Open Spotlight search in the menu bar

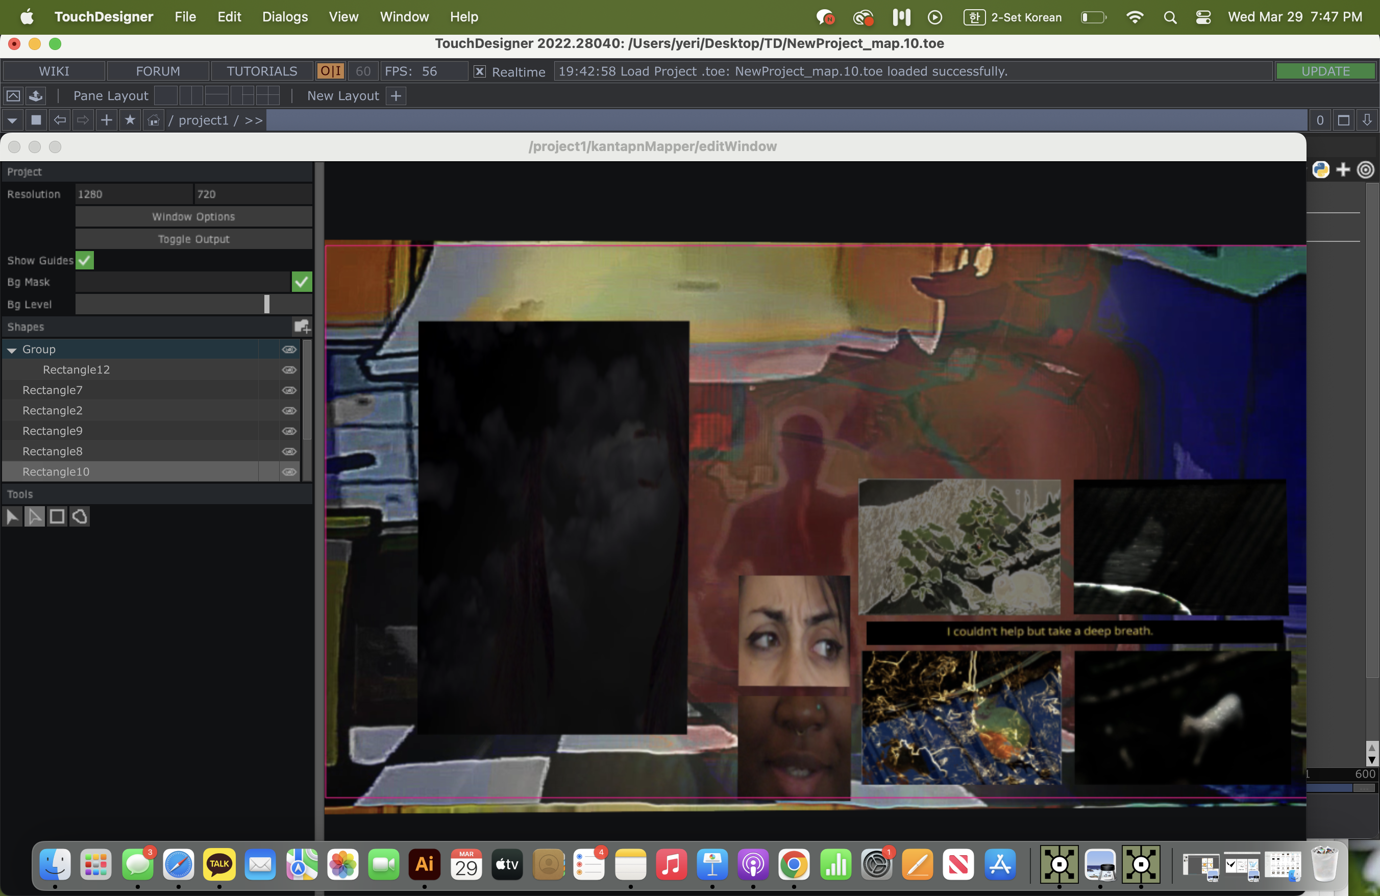pos(1170,17)
